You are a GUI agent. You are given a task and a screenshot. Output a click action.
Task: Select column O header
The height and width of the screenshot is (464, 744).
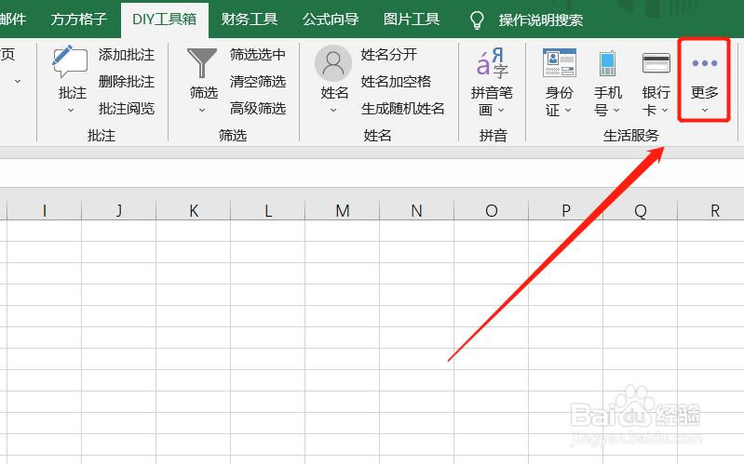click(x=491, y=210)
